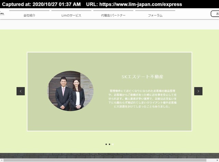Click the SKエステート不動産 heading

(x=142, y=77)
